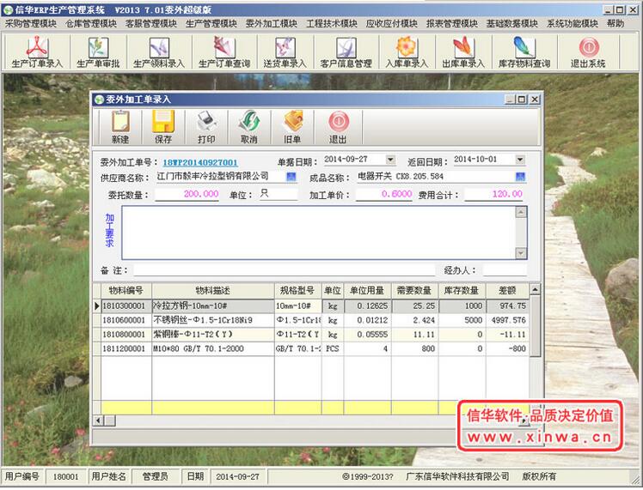Open the 报表管理模块 menu

tap(452, 24)
